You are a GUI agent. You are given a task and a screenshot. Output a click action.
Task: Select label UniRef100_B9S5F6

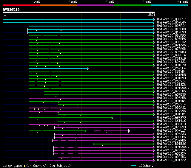[x=171, y=39]
